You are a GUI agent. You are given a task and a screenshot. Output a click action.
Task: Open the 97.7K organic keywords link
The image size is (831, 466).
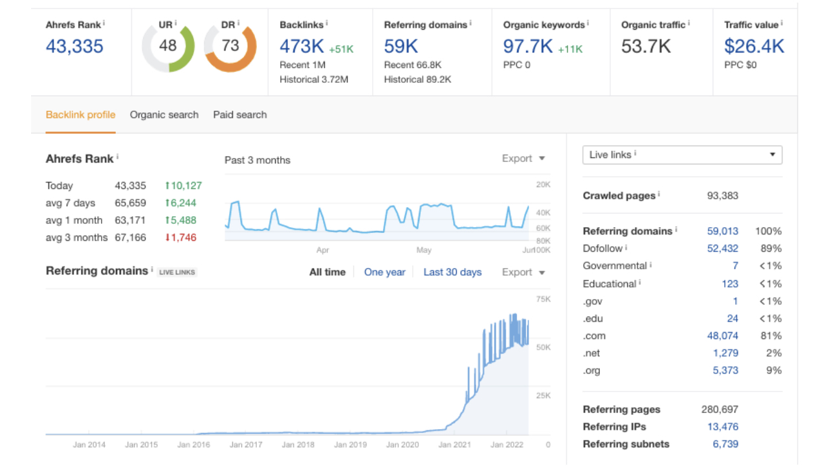coord(528,46)
